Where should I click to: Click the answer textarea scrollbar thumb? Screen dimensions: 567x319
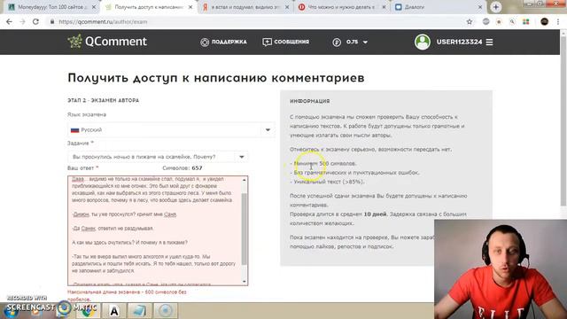[x=245, y=229]
